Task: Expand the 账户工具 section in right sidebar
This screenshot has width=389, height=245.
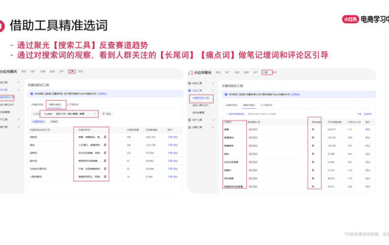Action: pos(213,120)
